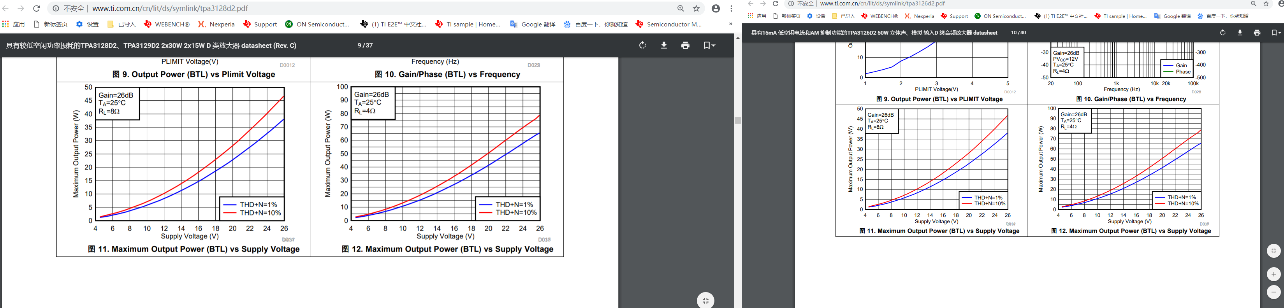The image size is (1284, 308).
Task: Open the profile avatar in left window
Action: click(x=716, y=9)
